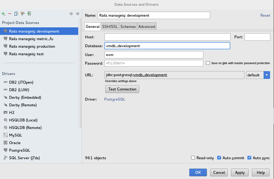This screenshot has height=179, width=274.
Task: Click the Apply button
Action: point(240,172)
